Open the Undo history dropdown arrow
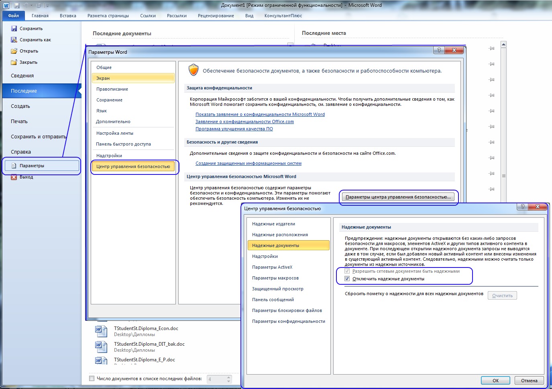Screen dimensions: 552x389 tap(32, 6)
